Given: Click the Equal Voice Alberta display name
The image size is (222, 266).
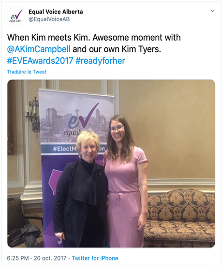Looking at the screenshot, I should pyautogui.click(x=56, y=12).
